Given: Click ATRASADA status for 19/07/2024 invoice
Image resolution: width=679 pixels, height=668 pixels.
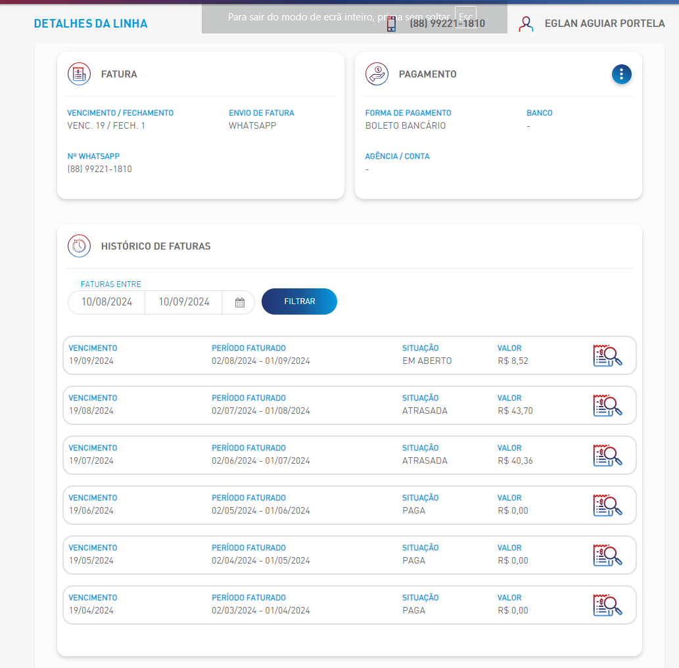Looking at the screenshot, I should pos(425,460).
